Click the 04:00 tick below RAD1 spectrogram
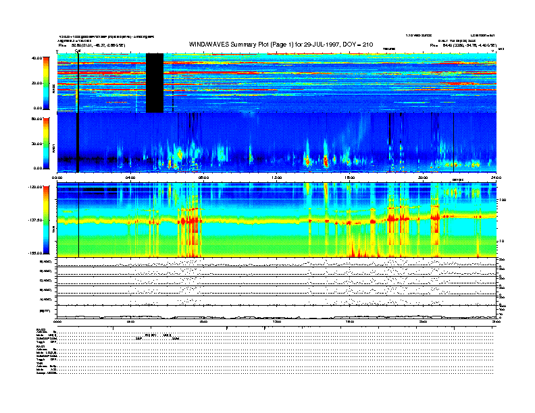This screenshot has width=535, height=413. click(x=130, y=177)
